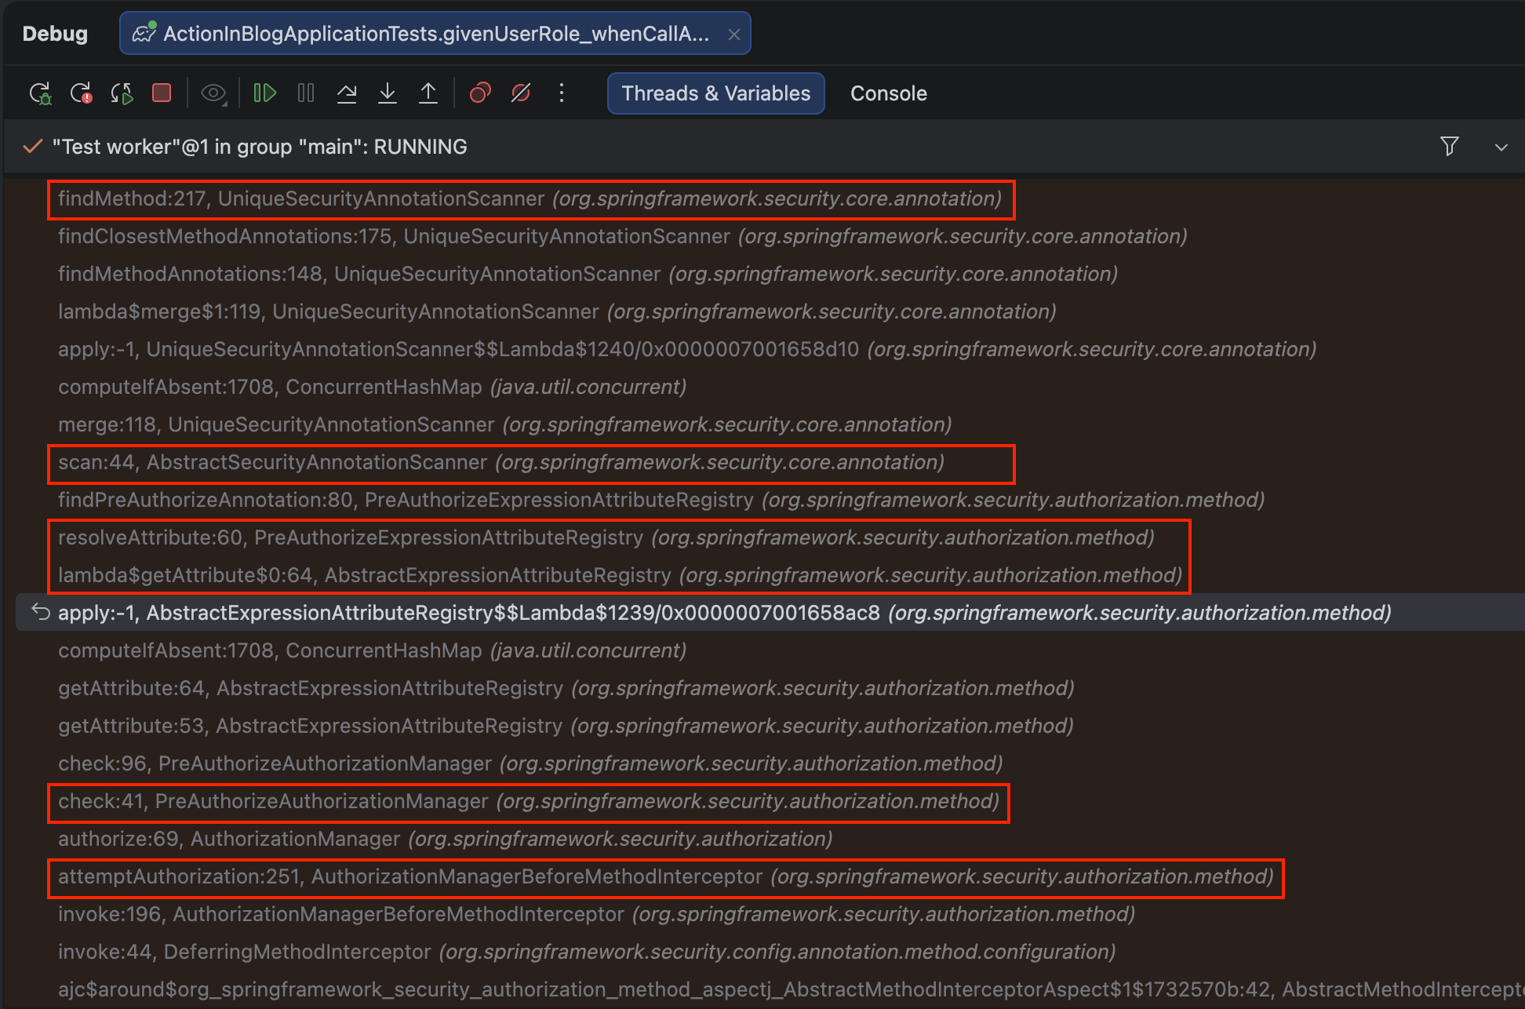Select frame invoke:44 DeferringMethodInterceptor
This screenshot has width=1525, height=1009.
(x=587, y=952)
